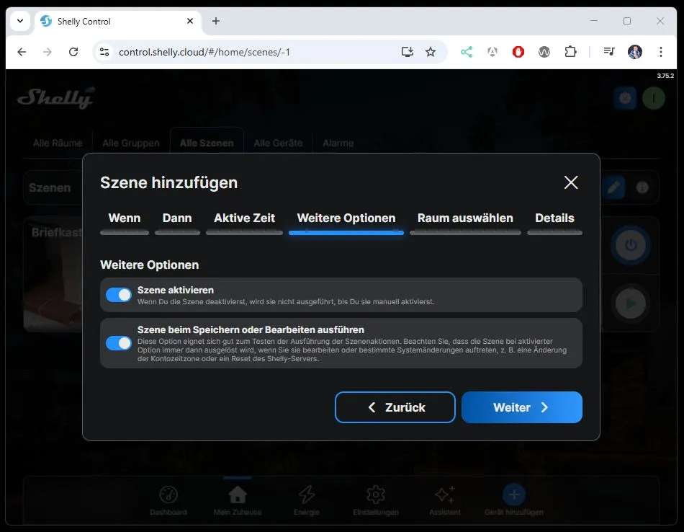This screenshot has height=532, width=684.
Task: Switch to the Dann step
Action: pos(177,218)
